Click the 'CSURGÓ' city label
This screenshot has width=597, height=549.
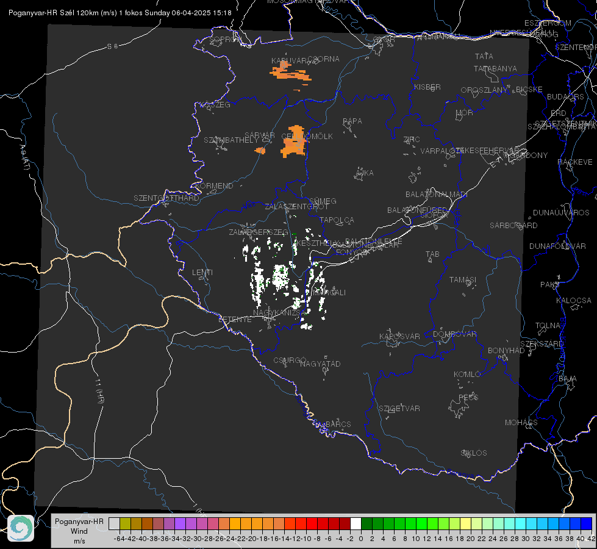(290, 360)
